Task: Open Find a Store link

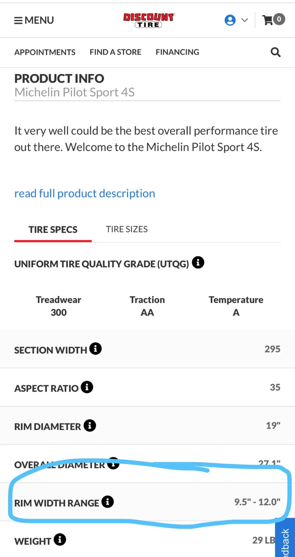Action: point(115,52)
